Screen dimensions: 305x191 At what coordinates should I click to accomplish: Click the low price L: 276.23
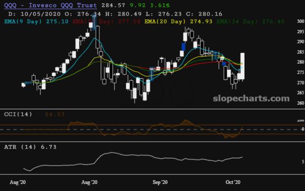point(164,14)
